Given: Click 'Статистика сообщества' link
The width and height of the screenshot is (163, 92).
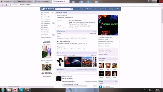Looking at the screenshot, I should tap(105, 44).
